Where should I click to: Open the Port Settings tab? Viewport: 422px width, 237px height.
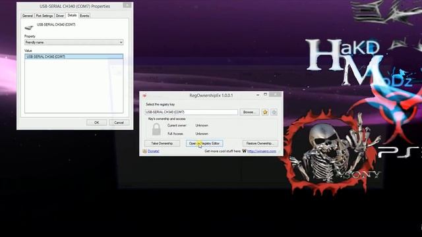(x=44, y=16)
